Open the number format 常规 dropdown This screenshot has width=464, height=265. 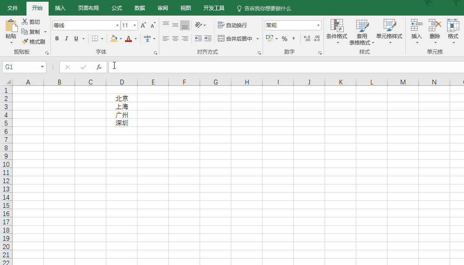click(318, 26)
